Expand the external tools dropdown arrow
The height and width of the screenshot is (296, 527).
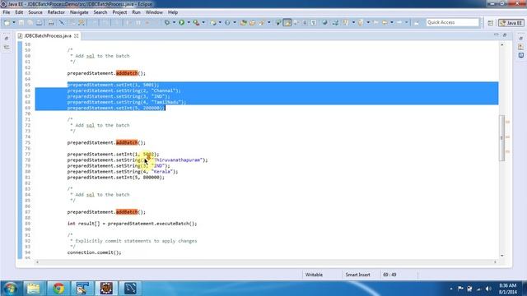[x=203, y=22]
